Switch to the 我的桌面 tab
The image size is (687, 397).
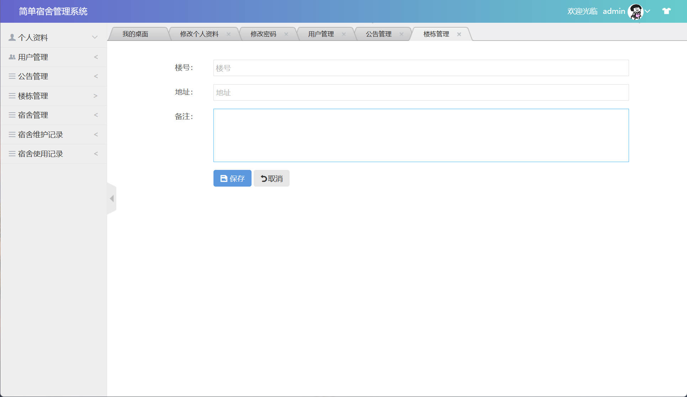135,34
